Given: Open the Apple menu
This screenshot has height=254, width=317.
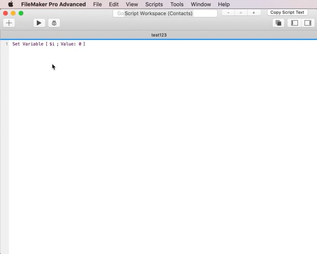Looking at the screenshot, I should tap(11, 4).
